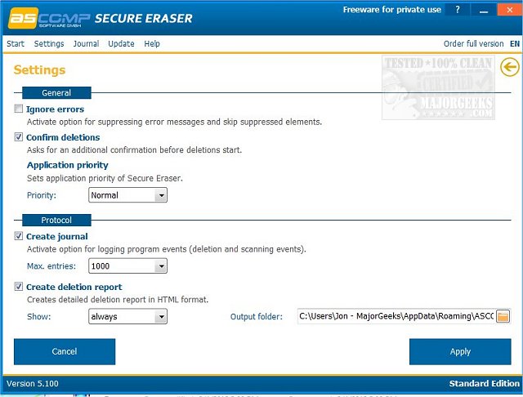The image size is (523, 397).
Task: Click Freeware for private use text
Action: click(x=392, y=10)
